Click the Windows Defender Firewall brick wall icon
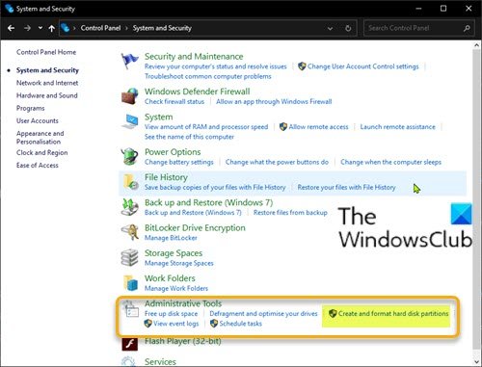 [x=130, y=96]
